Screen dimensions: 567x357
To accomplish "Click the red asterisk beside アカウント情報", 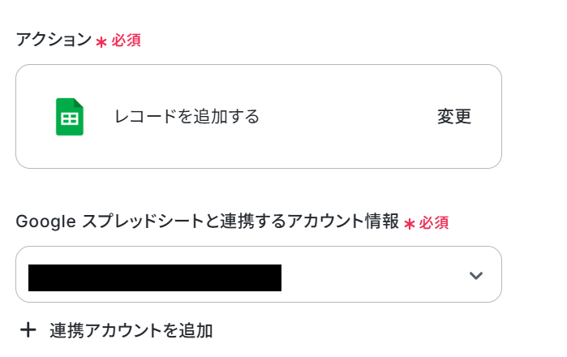I will [410, 224].
